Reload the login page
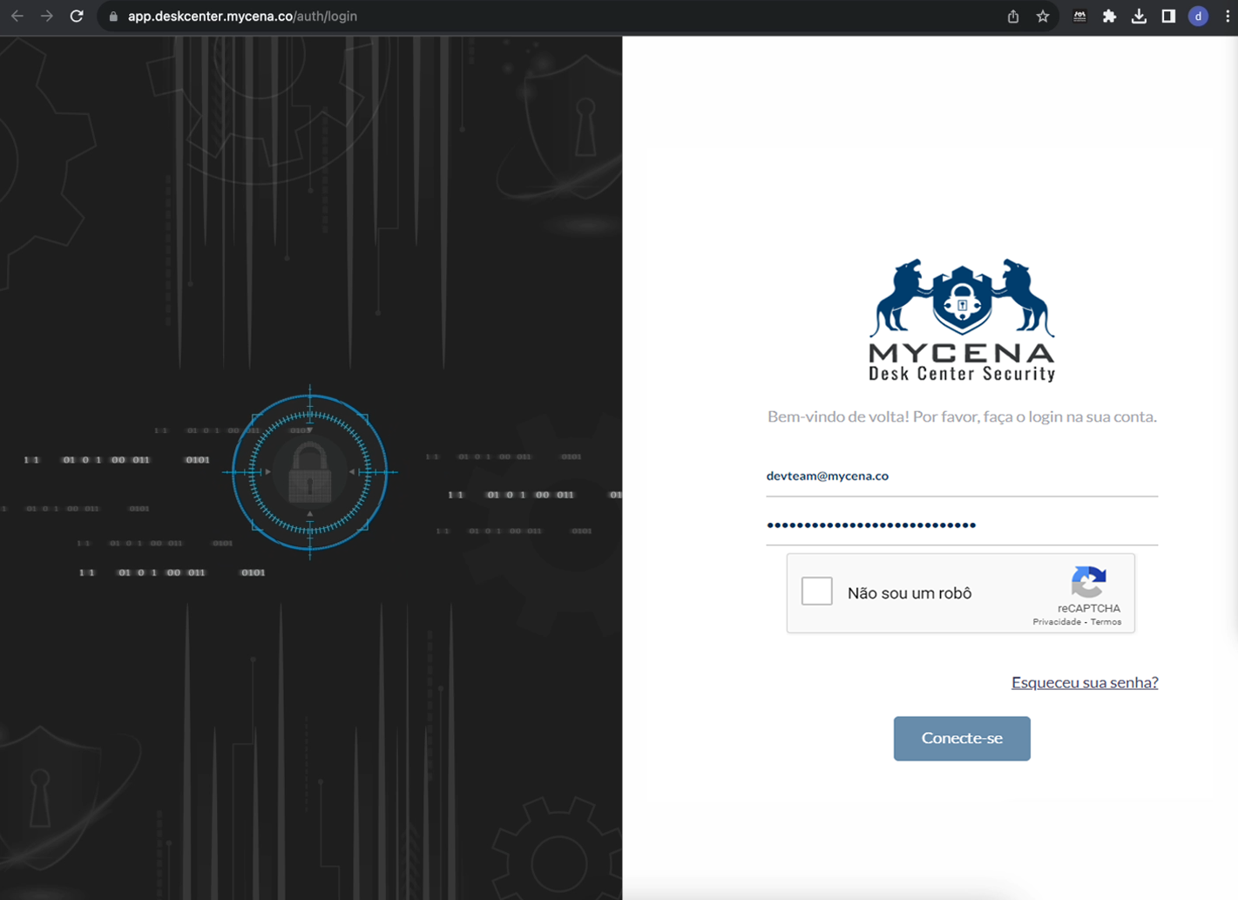 tap(77, 16)
